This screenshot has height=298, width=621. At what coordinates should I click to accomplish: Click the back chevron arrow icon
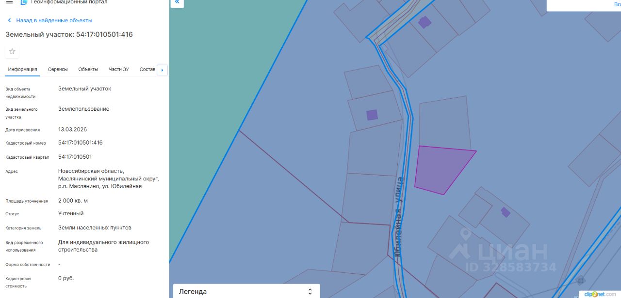(x=9, y=20)
